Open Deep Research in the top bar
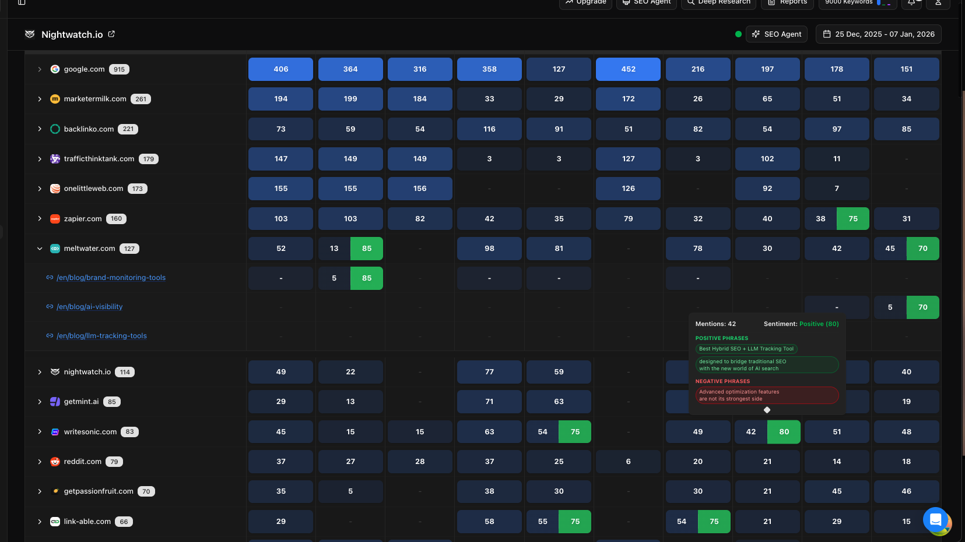The width and height of the screenshot is (965, 542). pos(718,3)
